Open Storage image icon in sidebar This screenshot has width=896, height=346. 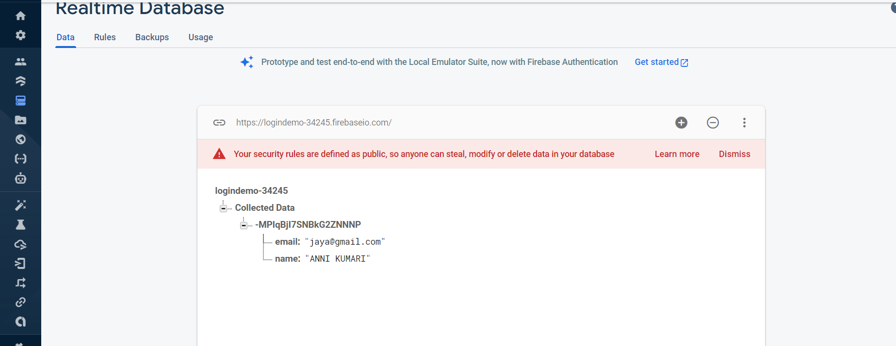[20, 120]
